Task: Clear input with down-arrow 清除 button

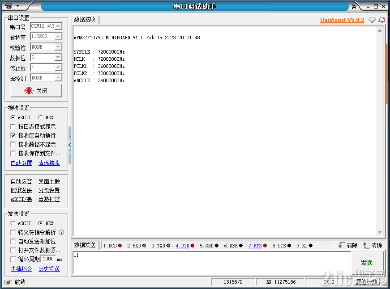Action: pyautogui.click(x=348, y=245)
